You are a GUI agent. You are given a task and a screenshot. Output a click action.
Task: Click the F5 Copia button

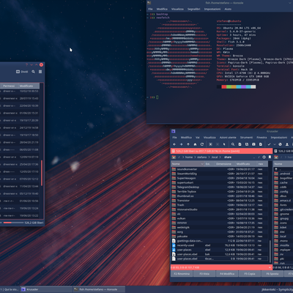coord(250,274)
